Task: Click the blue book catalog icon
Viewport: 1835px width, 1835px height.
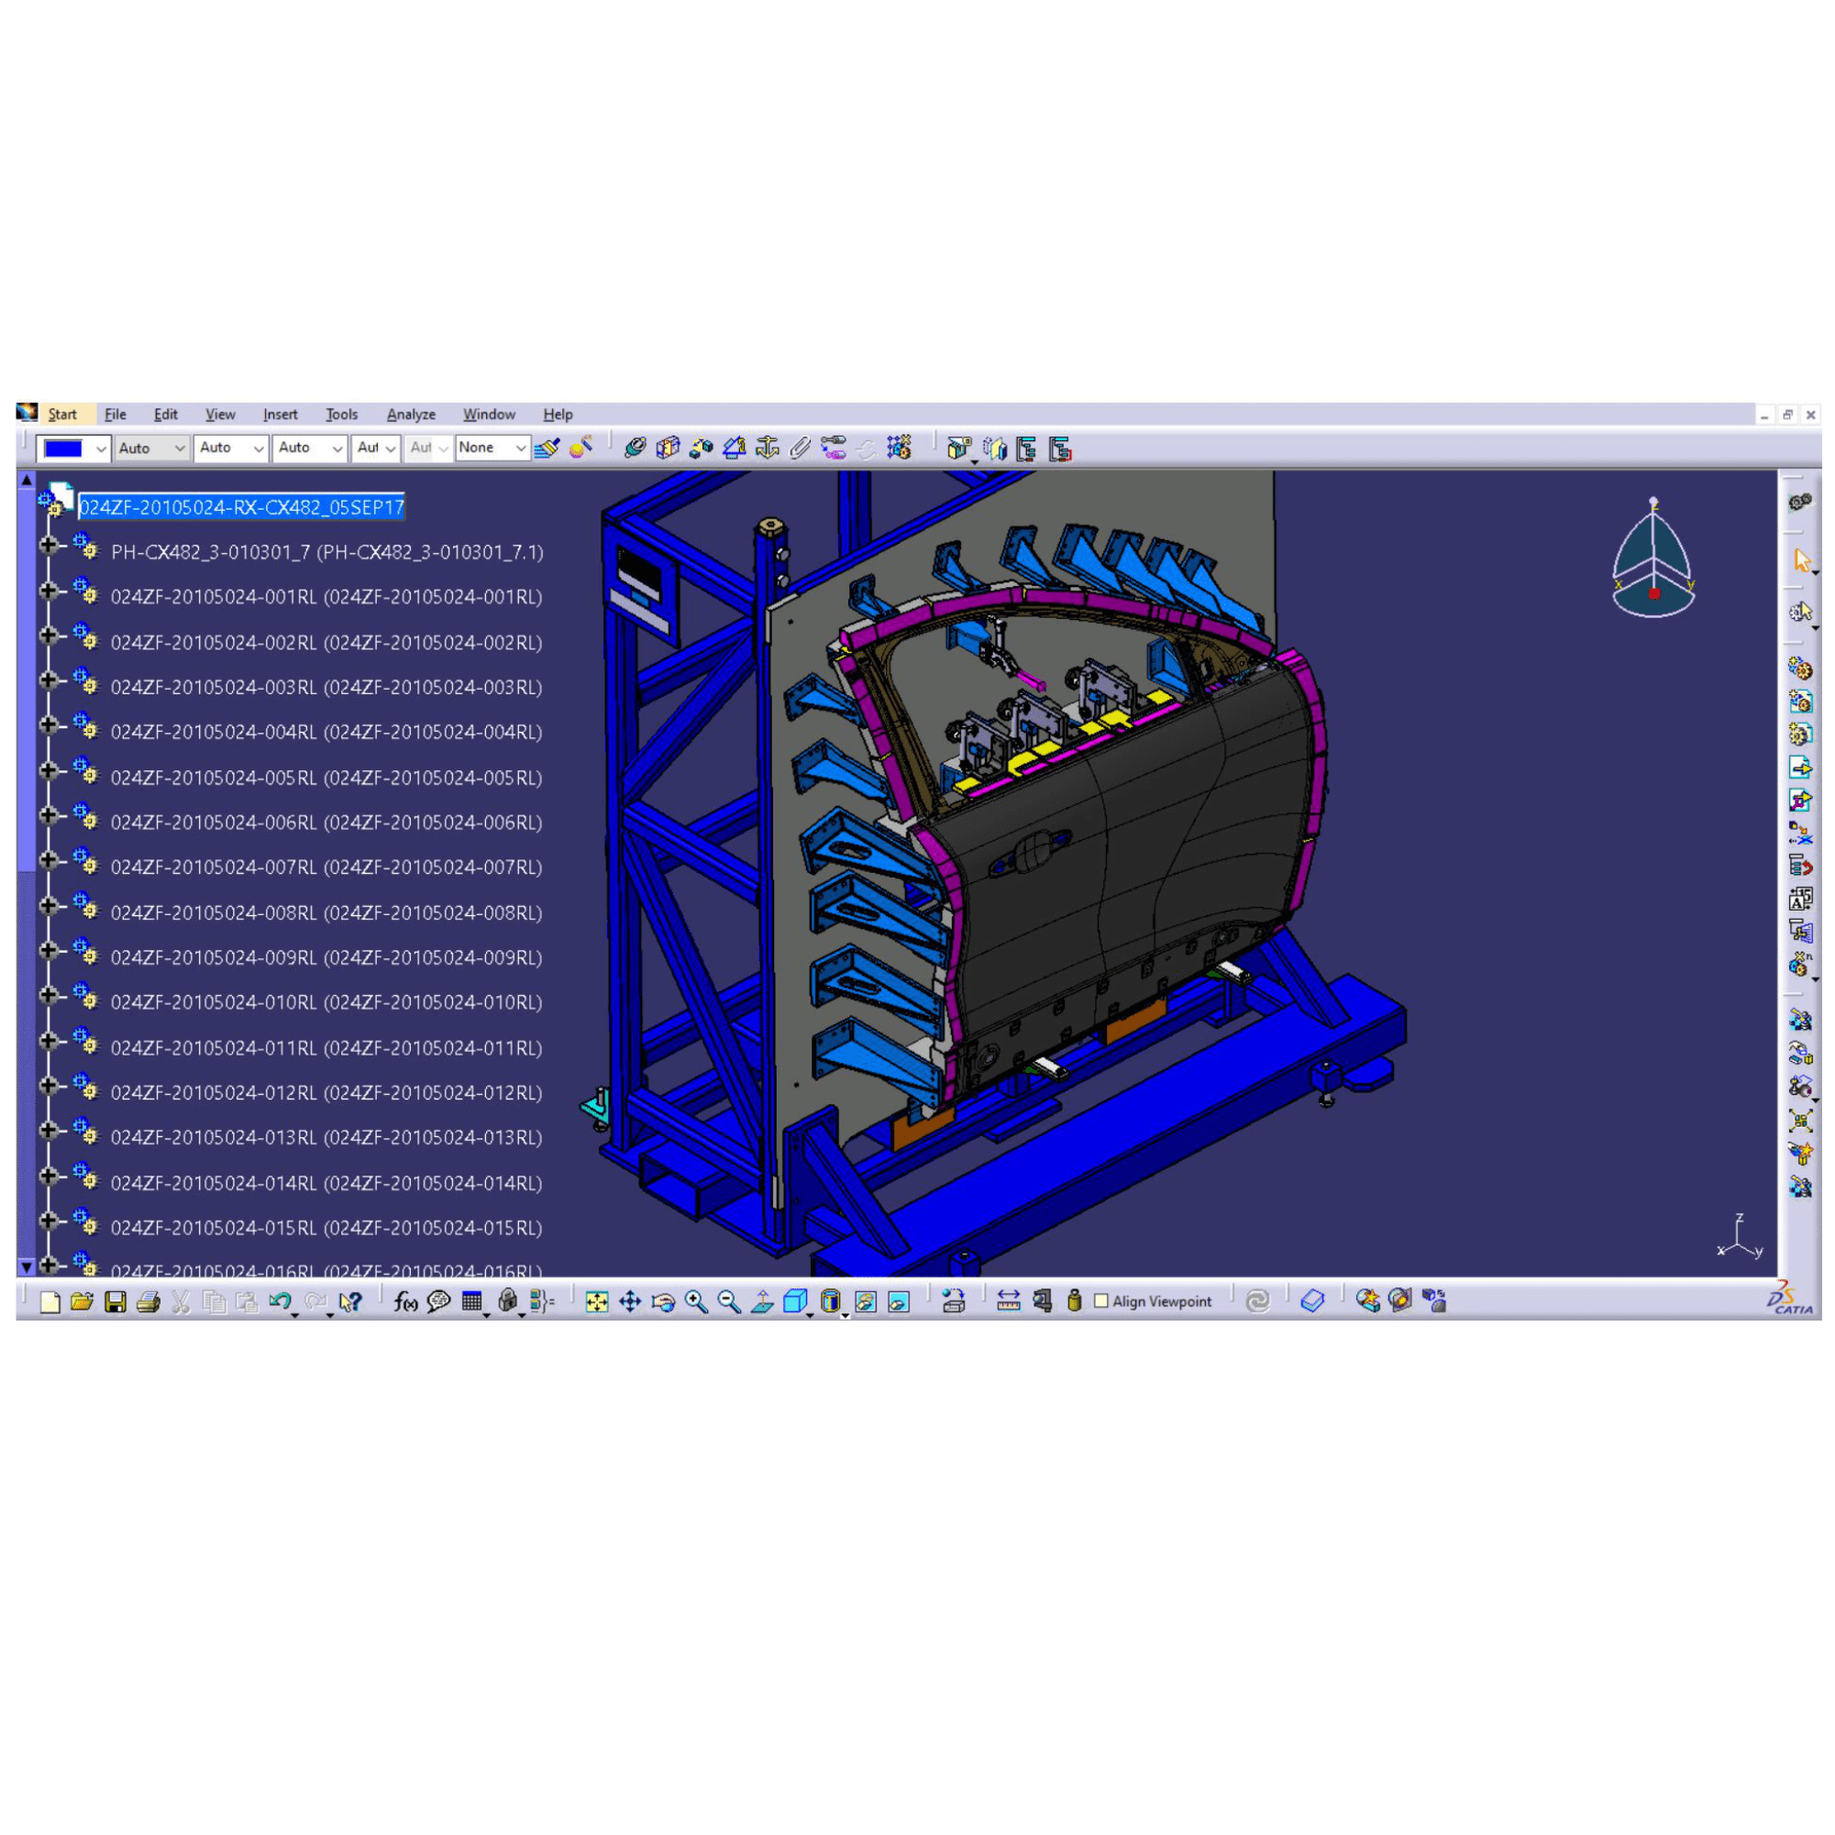Action: click(1312, 1301)
